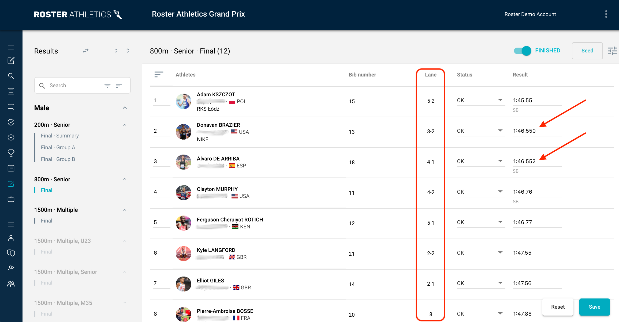Open Final Group A under 200m Senior
This screenshot has width=619, height=322.
point(58,147)
